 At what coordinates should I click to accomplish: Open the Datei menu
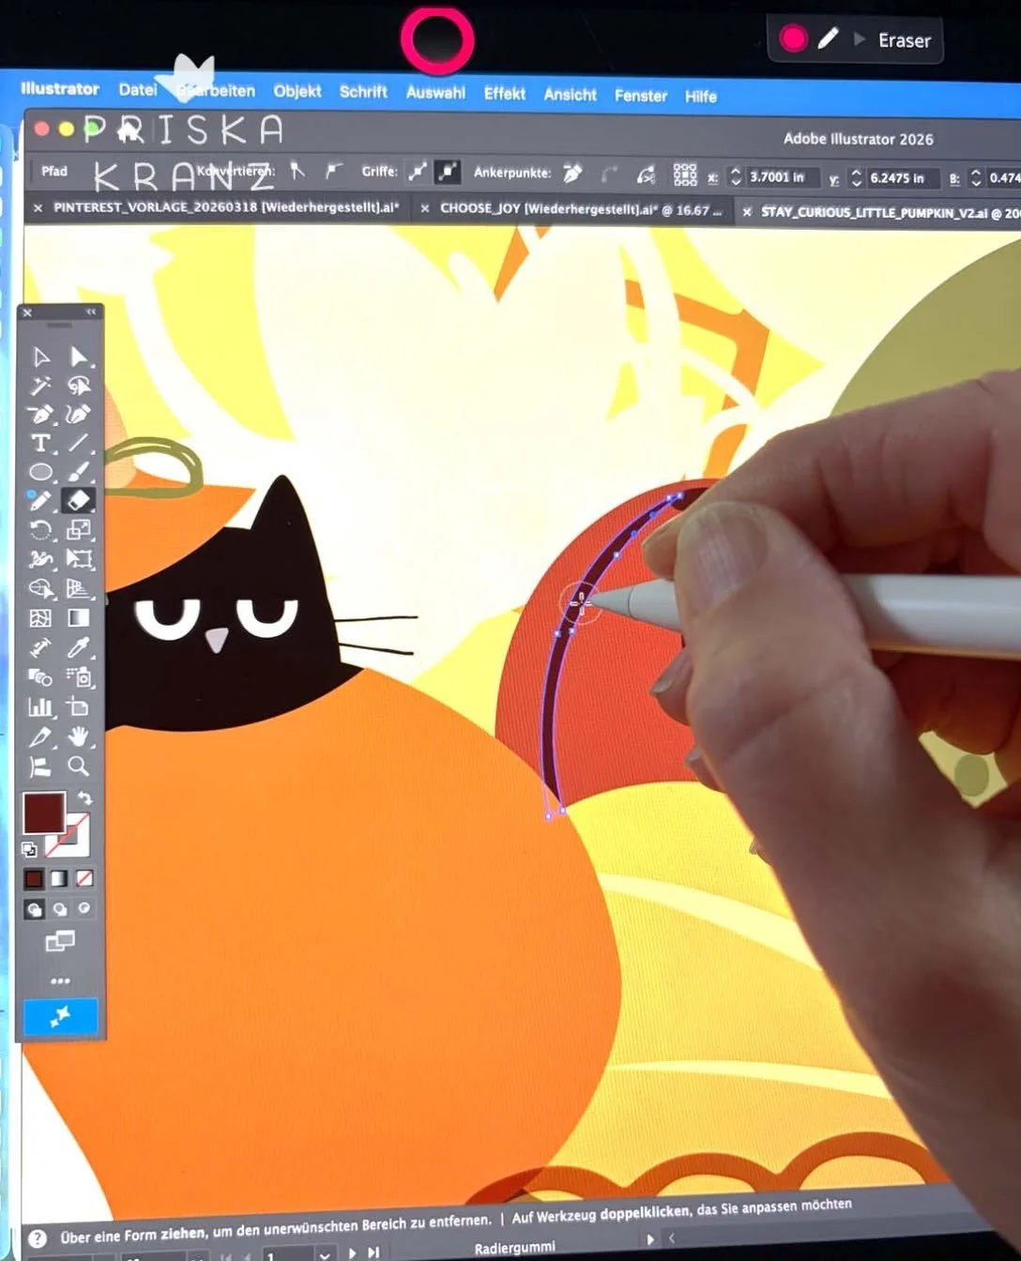137,89
